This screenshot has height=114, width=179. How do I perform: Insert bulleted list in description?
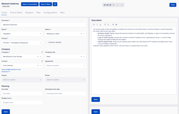[108, 24]
